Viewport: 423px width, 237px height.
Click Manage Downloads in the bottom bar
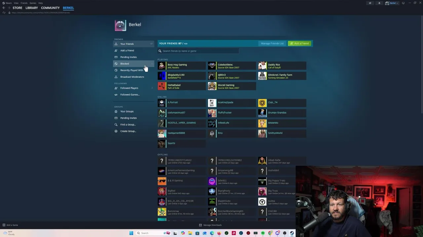[211, 225]
